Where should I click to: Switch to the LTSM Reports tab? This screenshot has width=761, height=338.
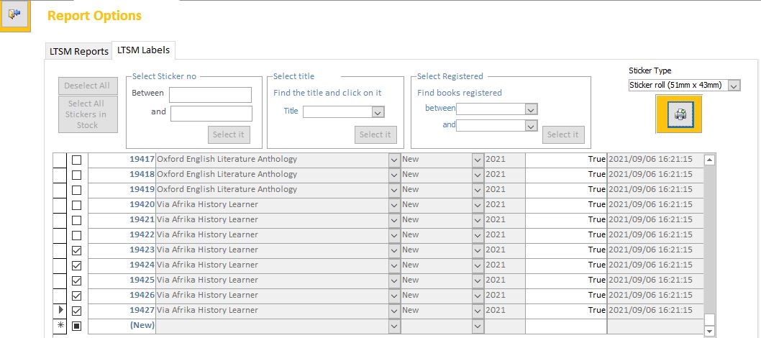78,52
